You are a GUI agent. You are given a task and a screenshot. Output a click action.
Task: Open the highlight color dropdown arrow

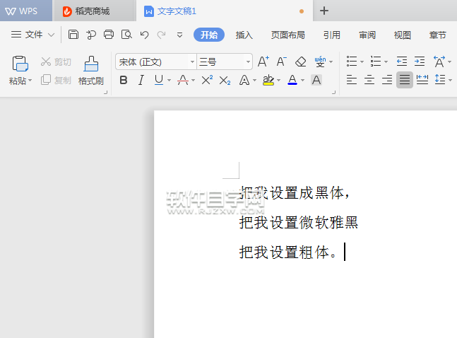tap(278, 81)
